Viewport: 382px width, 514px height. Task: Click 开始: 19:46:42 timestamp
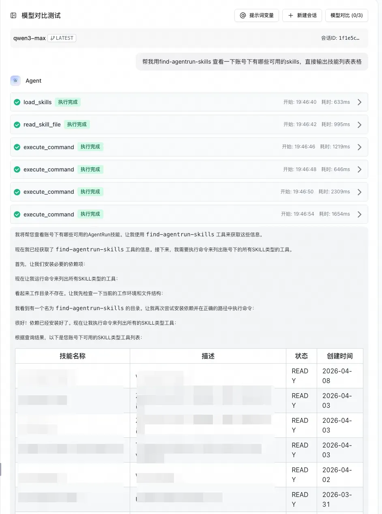tap(300, 124)
